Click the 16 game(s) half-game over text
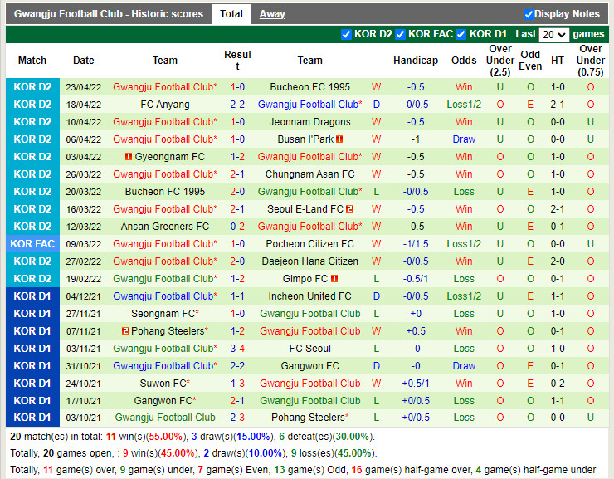Image resolution: width=614 pixels, height=479 pixels. [412, 470]
